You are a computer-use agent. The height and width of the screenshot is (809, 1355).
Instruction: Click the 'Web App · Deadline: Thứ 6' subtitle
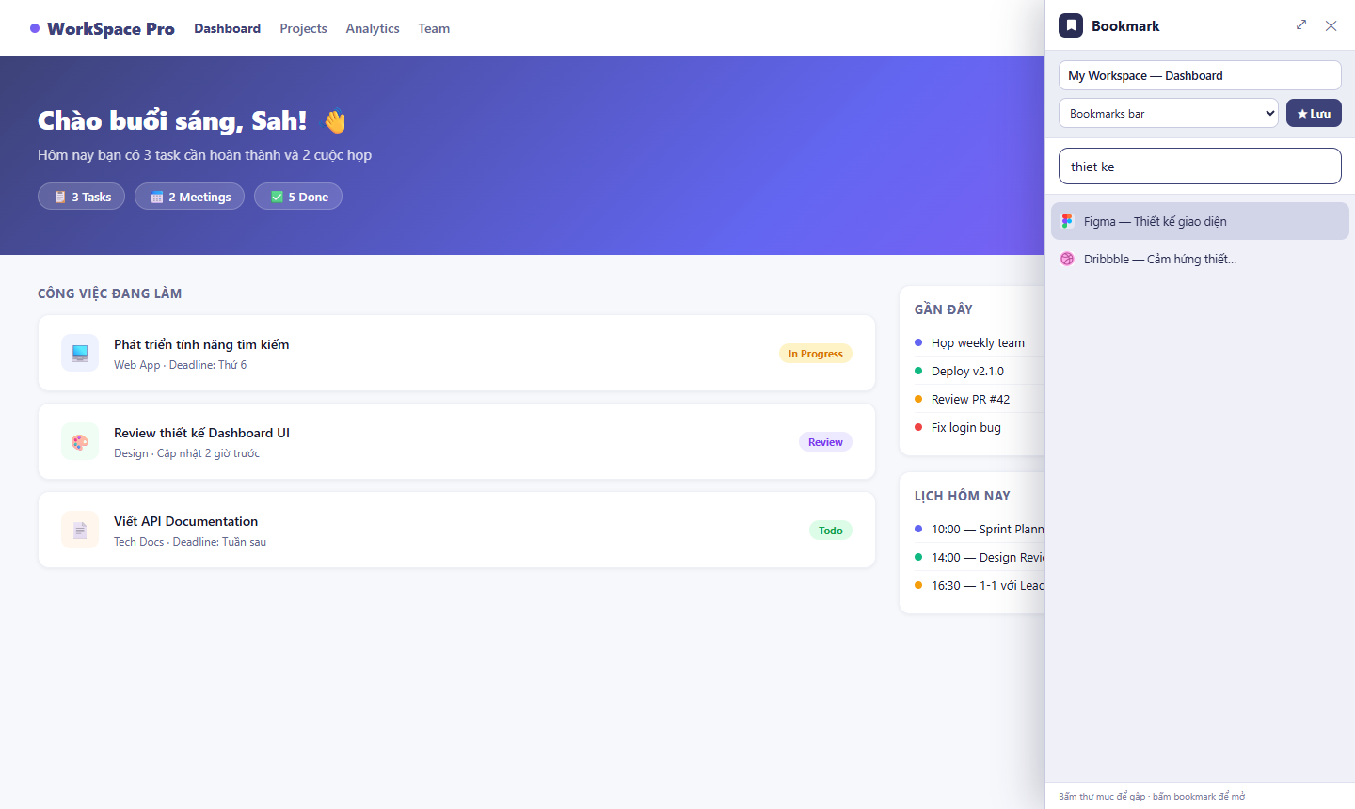pyautogui.click(x=180, y=365)
